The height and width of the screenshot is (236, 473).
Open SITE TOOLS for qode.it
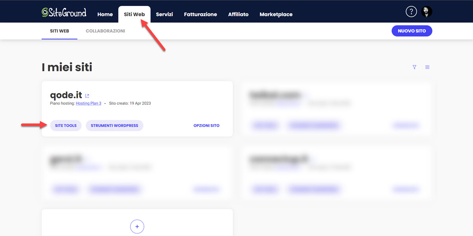(x=66, y=126)
